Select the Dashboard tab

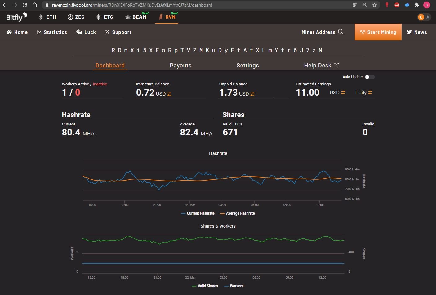[110, 65]
